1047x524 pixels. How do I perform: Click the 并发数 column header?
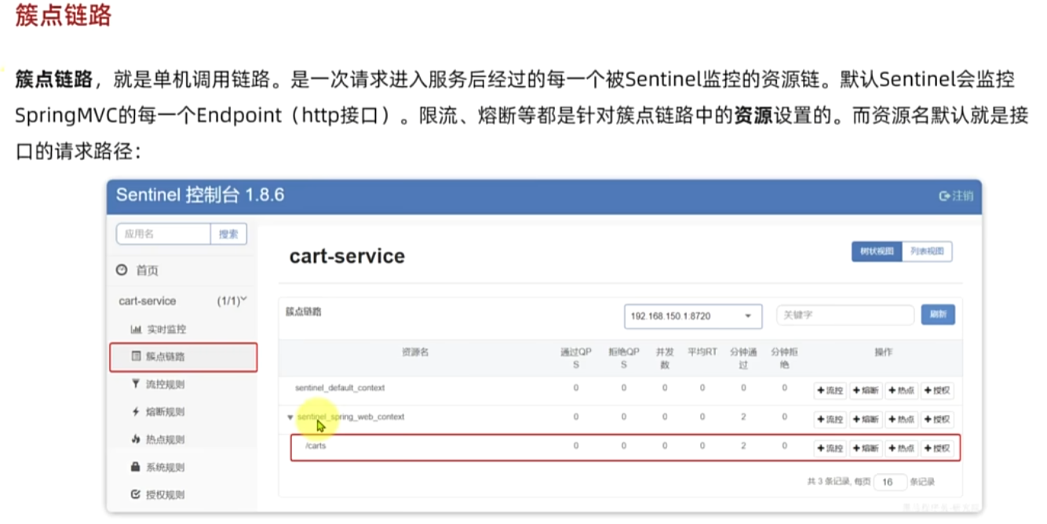665,358
